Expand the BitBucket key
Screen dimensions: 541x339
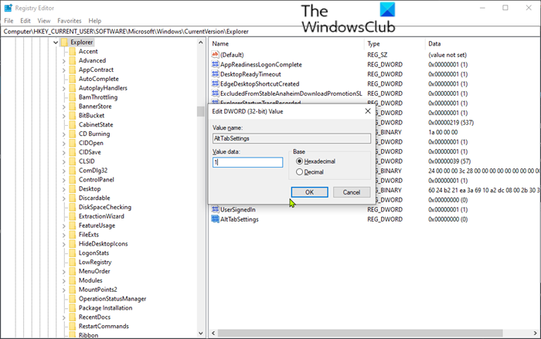click(x=64, y=116)
